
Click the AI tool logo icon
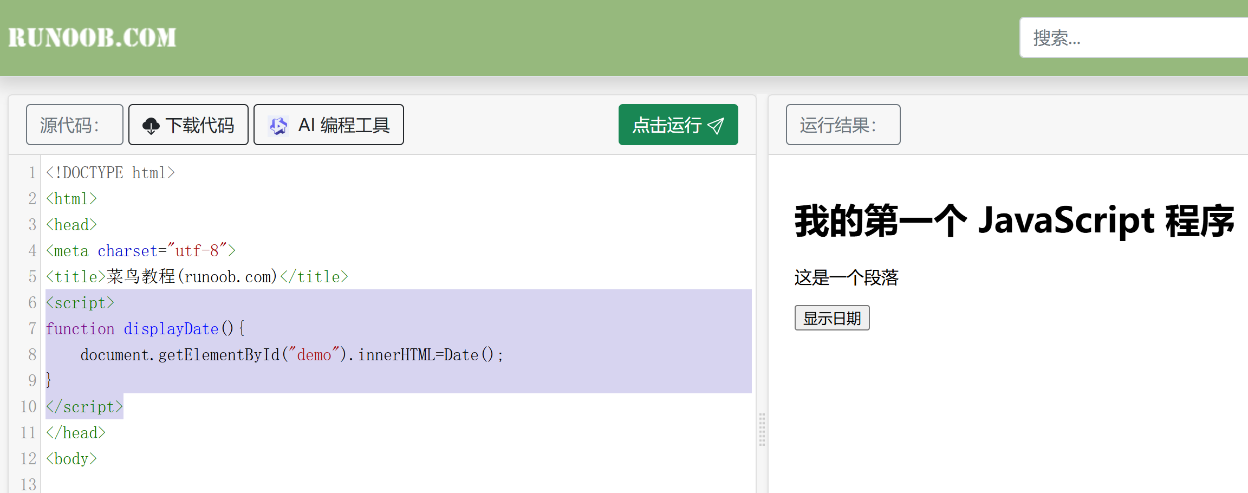[x=278, y=126]
